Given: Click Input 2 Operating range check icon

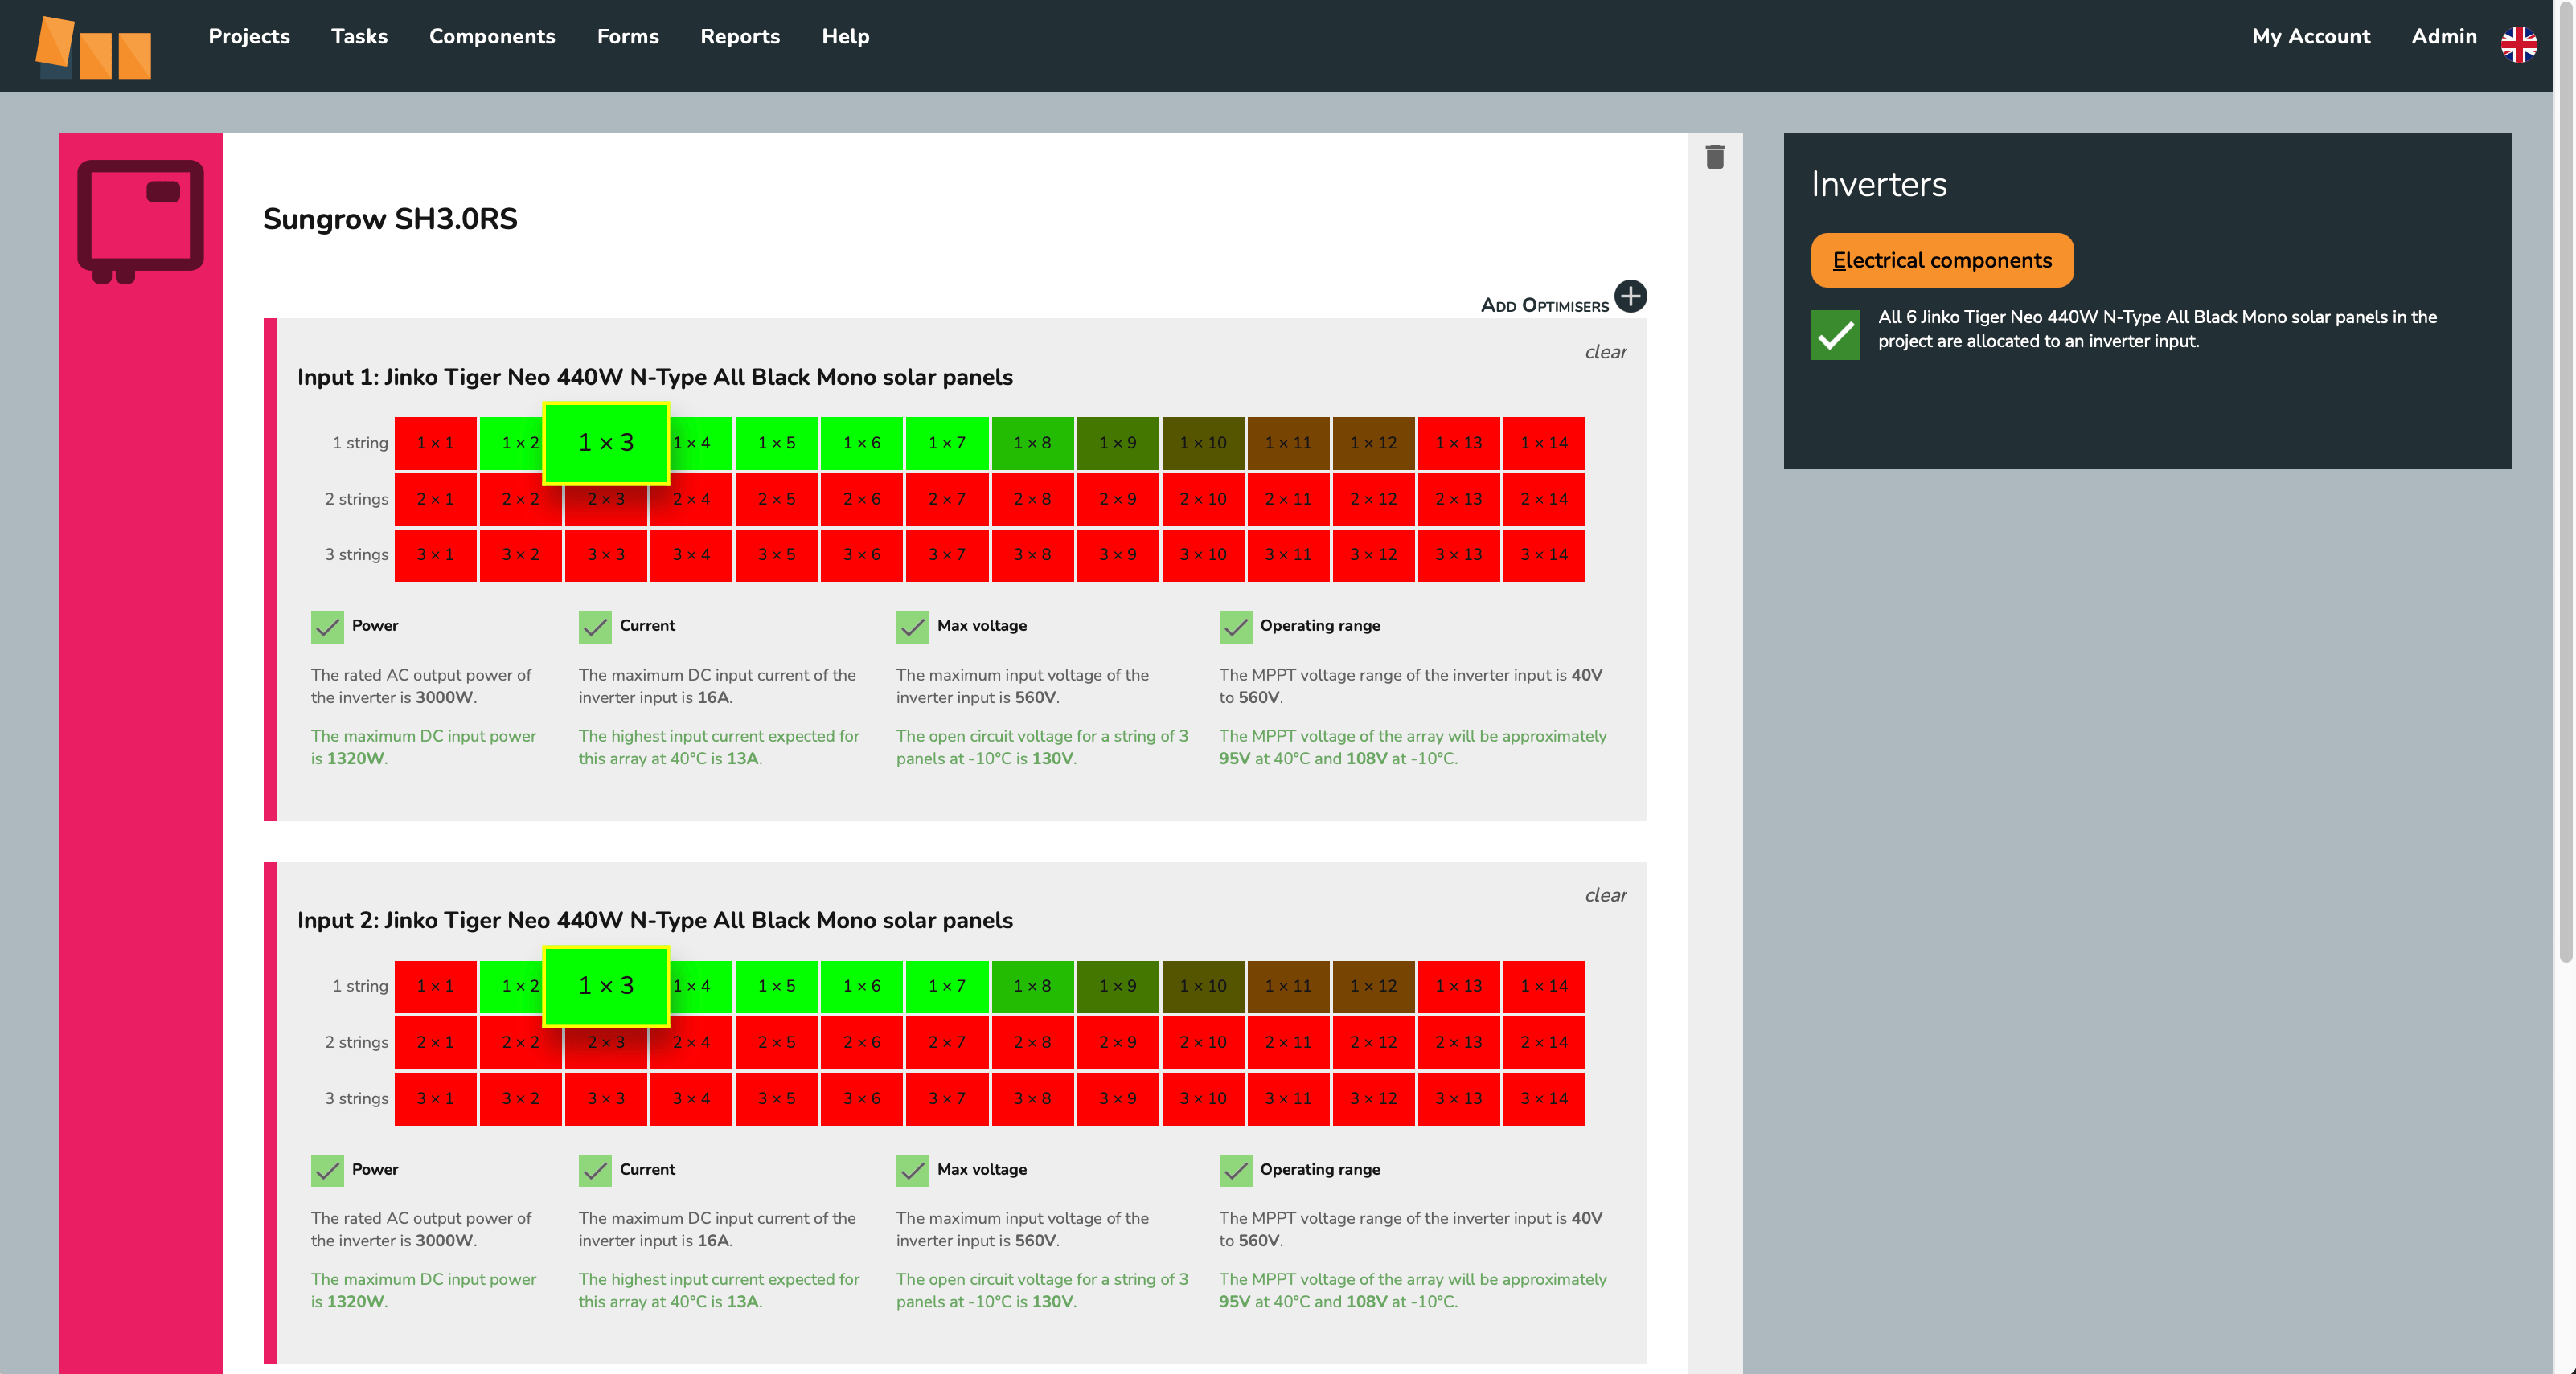Looking at the screenshot, I should coord(1235,1170).
